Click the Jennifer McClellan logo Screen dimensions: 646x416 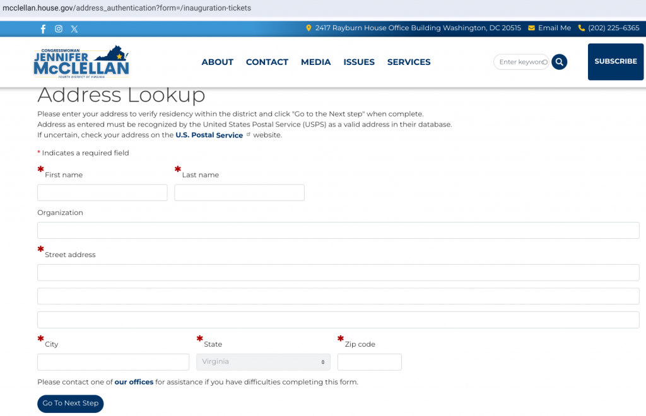pos(81,62)
